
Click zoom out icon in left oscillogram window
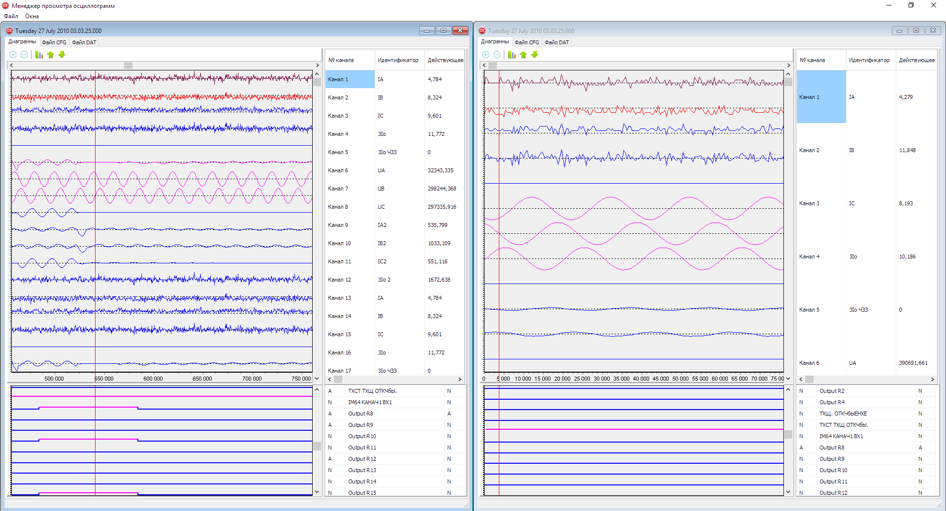point(24,55)
